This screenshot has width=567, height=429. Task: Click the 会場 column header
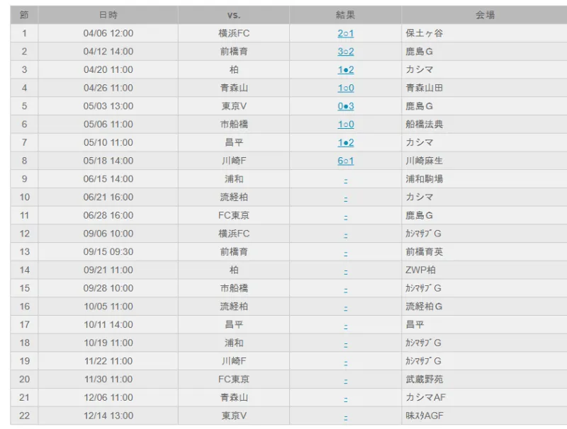[x=485, y=15]
